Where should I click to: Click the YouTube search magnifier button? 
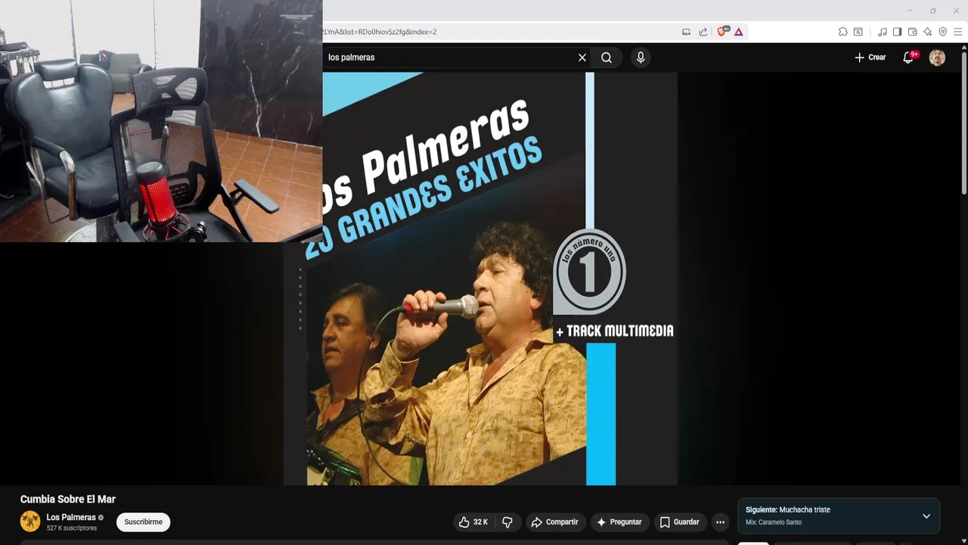tap(607, 58)
